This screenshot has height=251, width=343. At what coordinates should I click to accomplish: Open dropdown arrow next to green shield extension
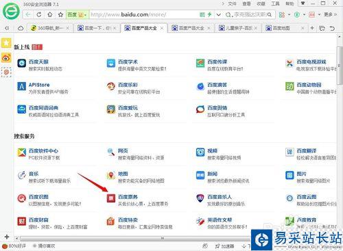304,15
